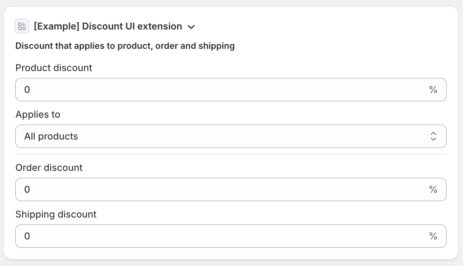Click the percent symbol in Shipping discount
The width and height of the screenshot is (463, 266).
pyautogui.click(x=433, y=236)
